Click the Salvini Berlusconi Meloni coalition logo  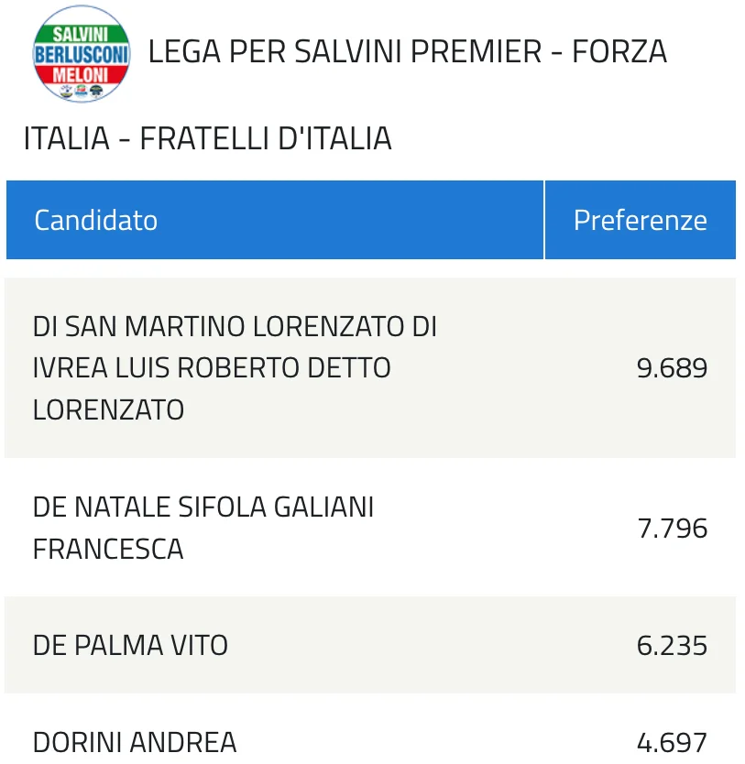click(x=82, y=54)
